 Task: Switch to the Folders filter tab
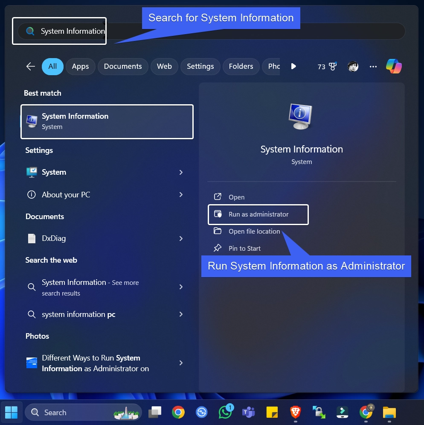click(241, 66)
